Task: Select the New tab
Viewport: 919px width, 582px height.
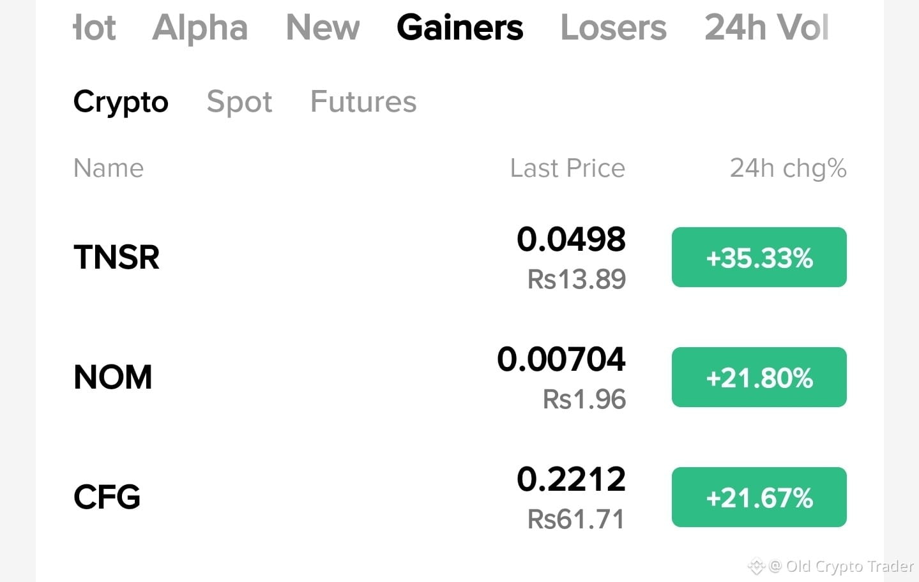Action: click(323, 27)
